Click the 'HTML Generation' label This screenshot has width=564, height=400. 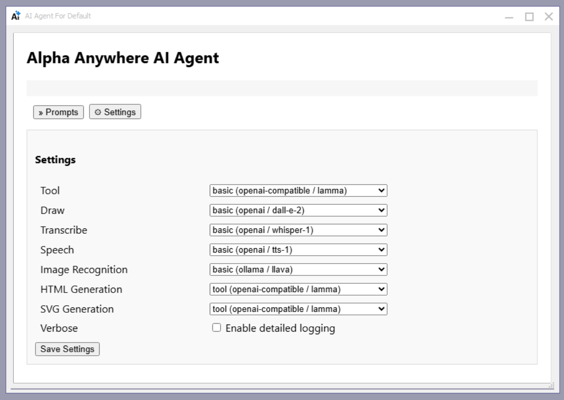81,289
